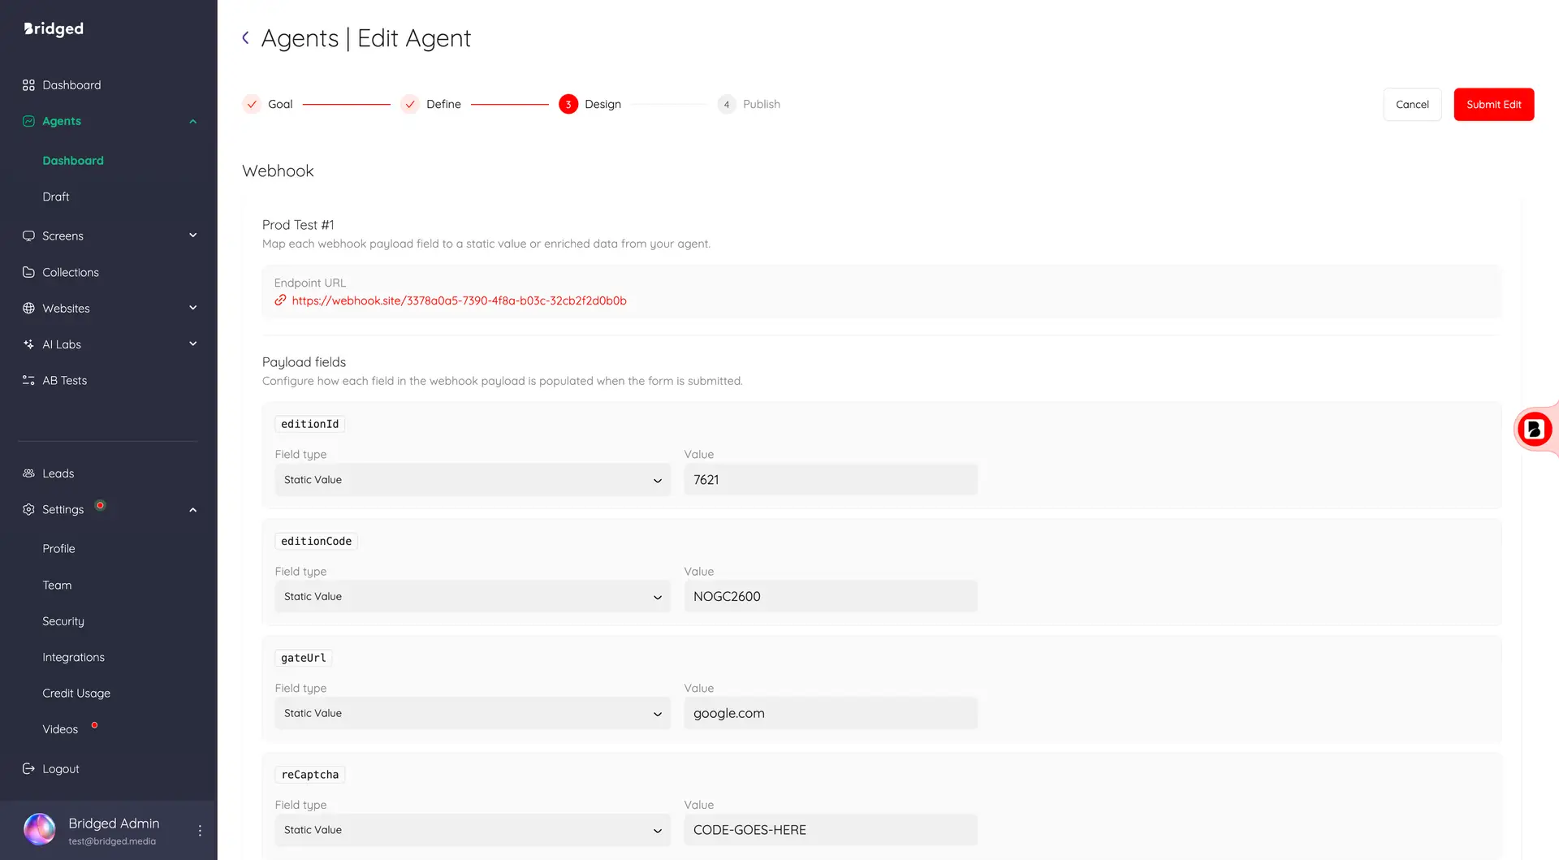Click the Collections folder icon

[x=28, y=272]
